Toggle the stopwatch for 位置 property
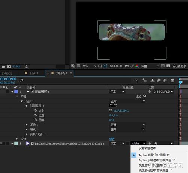The height and width of the screenshot is (173, 188). point(36,115)
